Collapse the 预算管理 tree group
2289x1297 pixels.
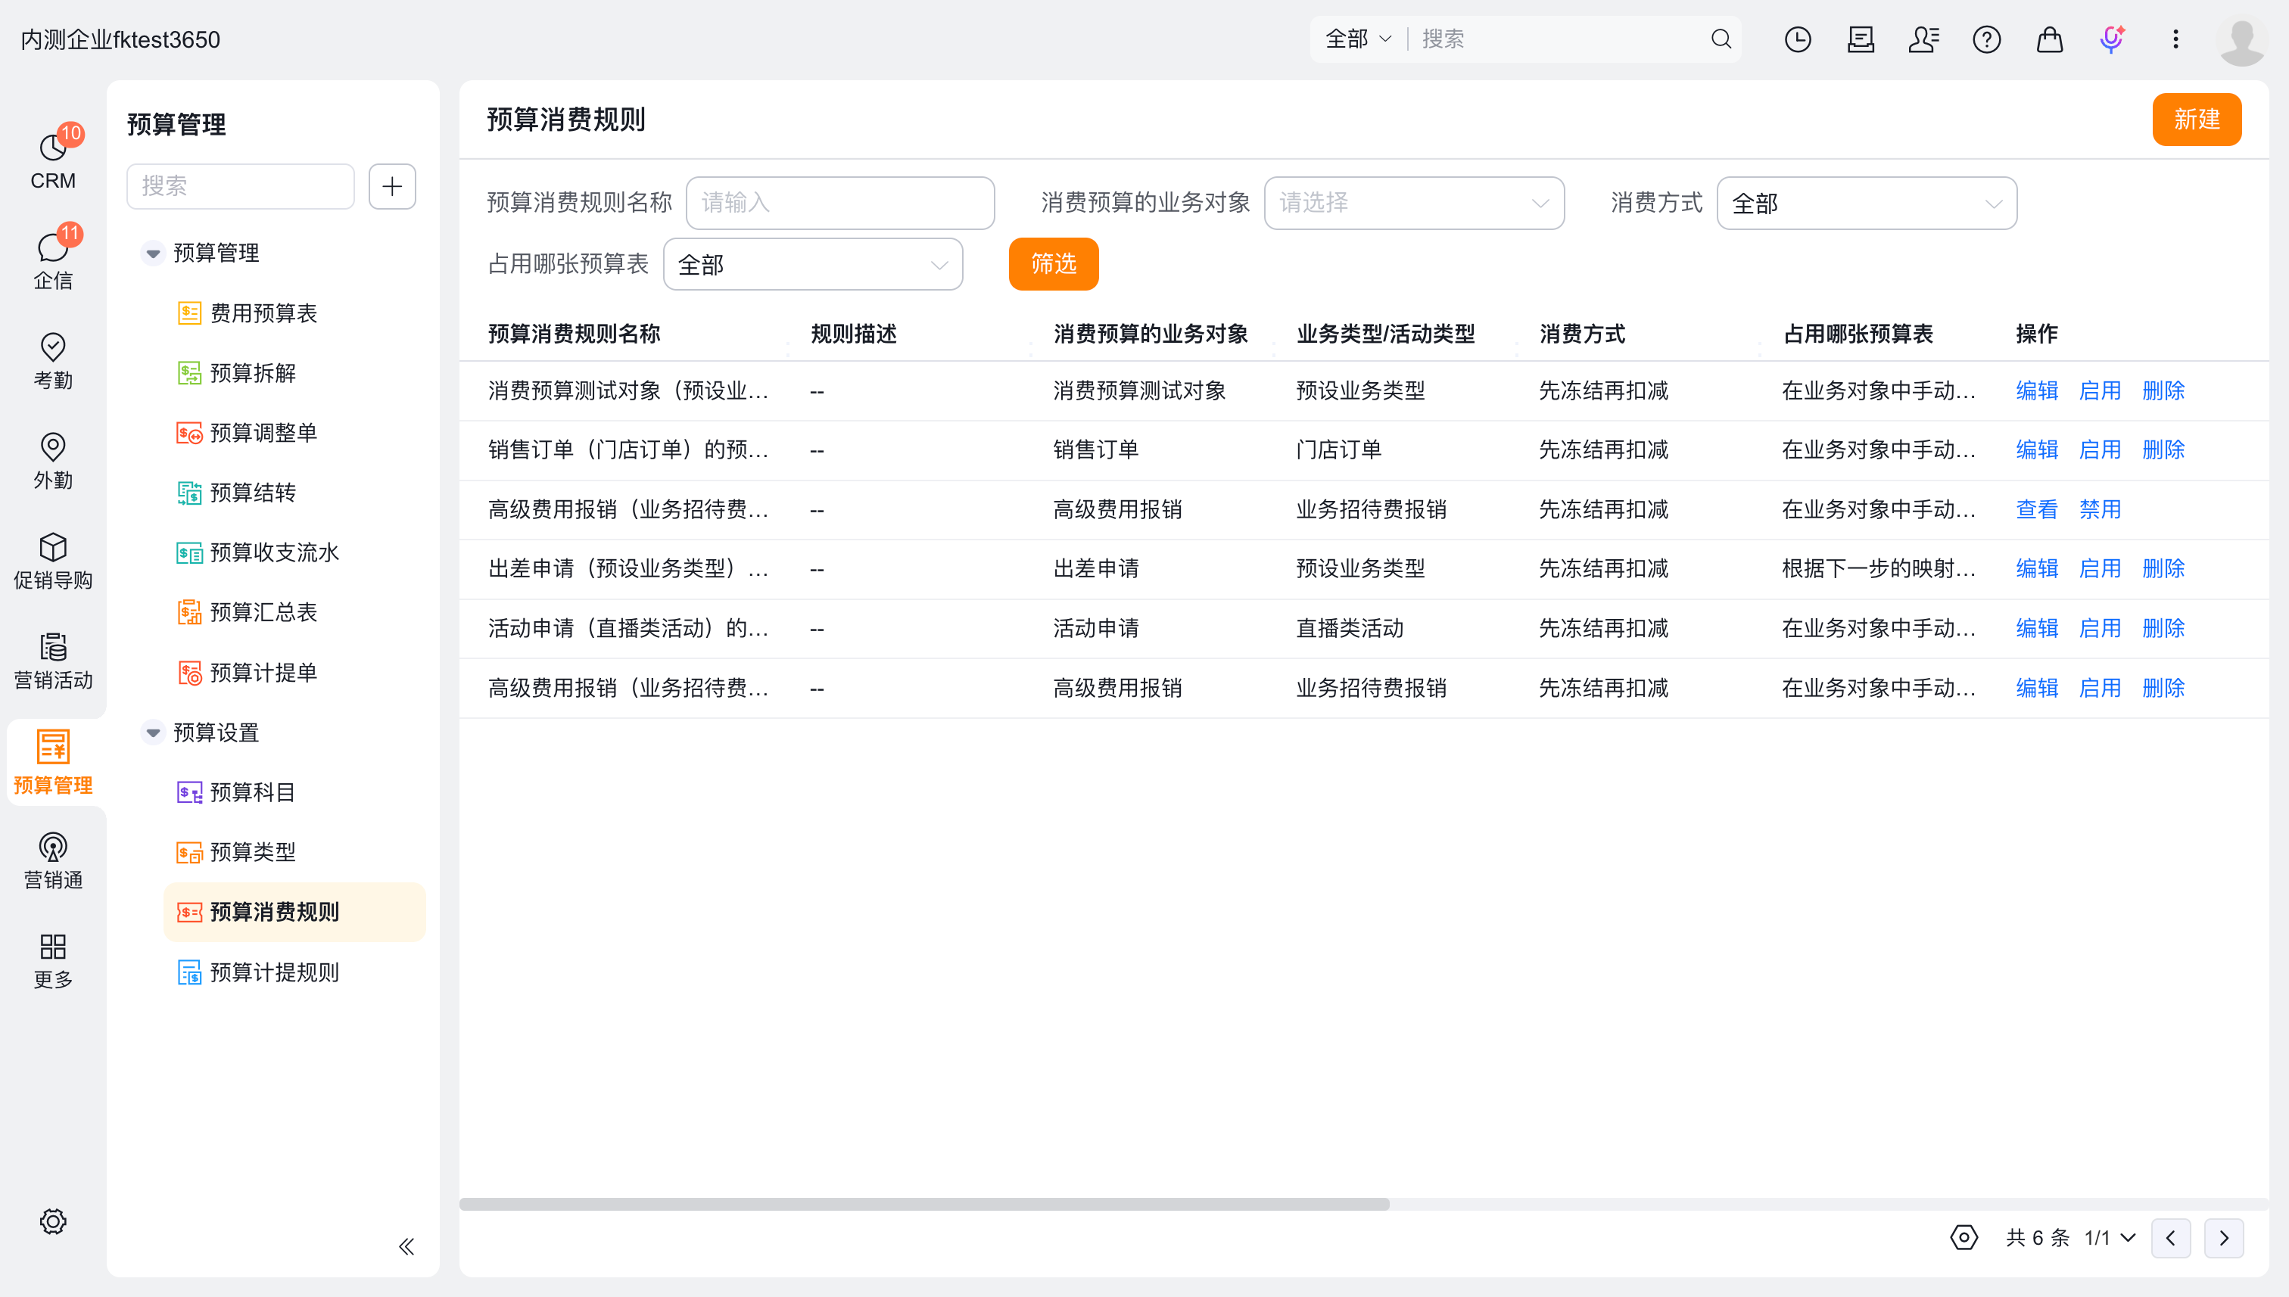tap(153, 253)
